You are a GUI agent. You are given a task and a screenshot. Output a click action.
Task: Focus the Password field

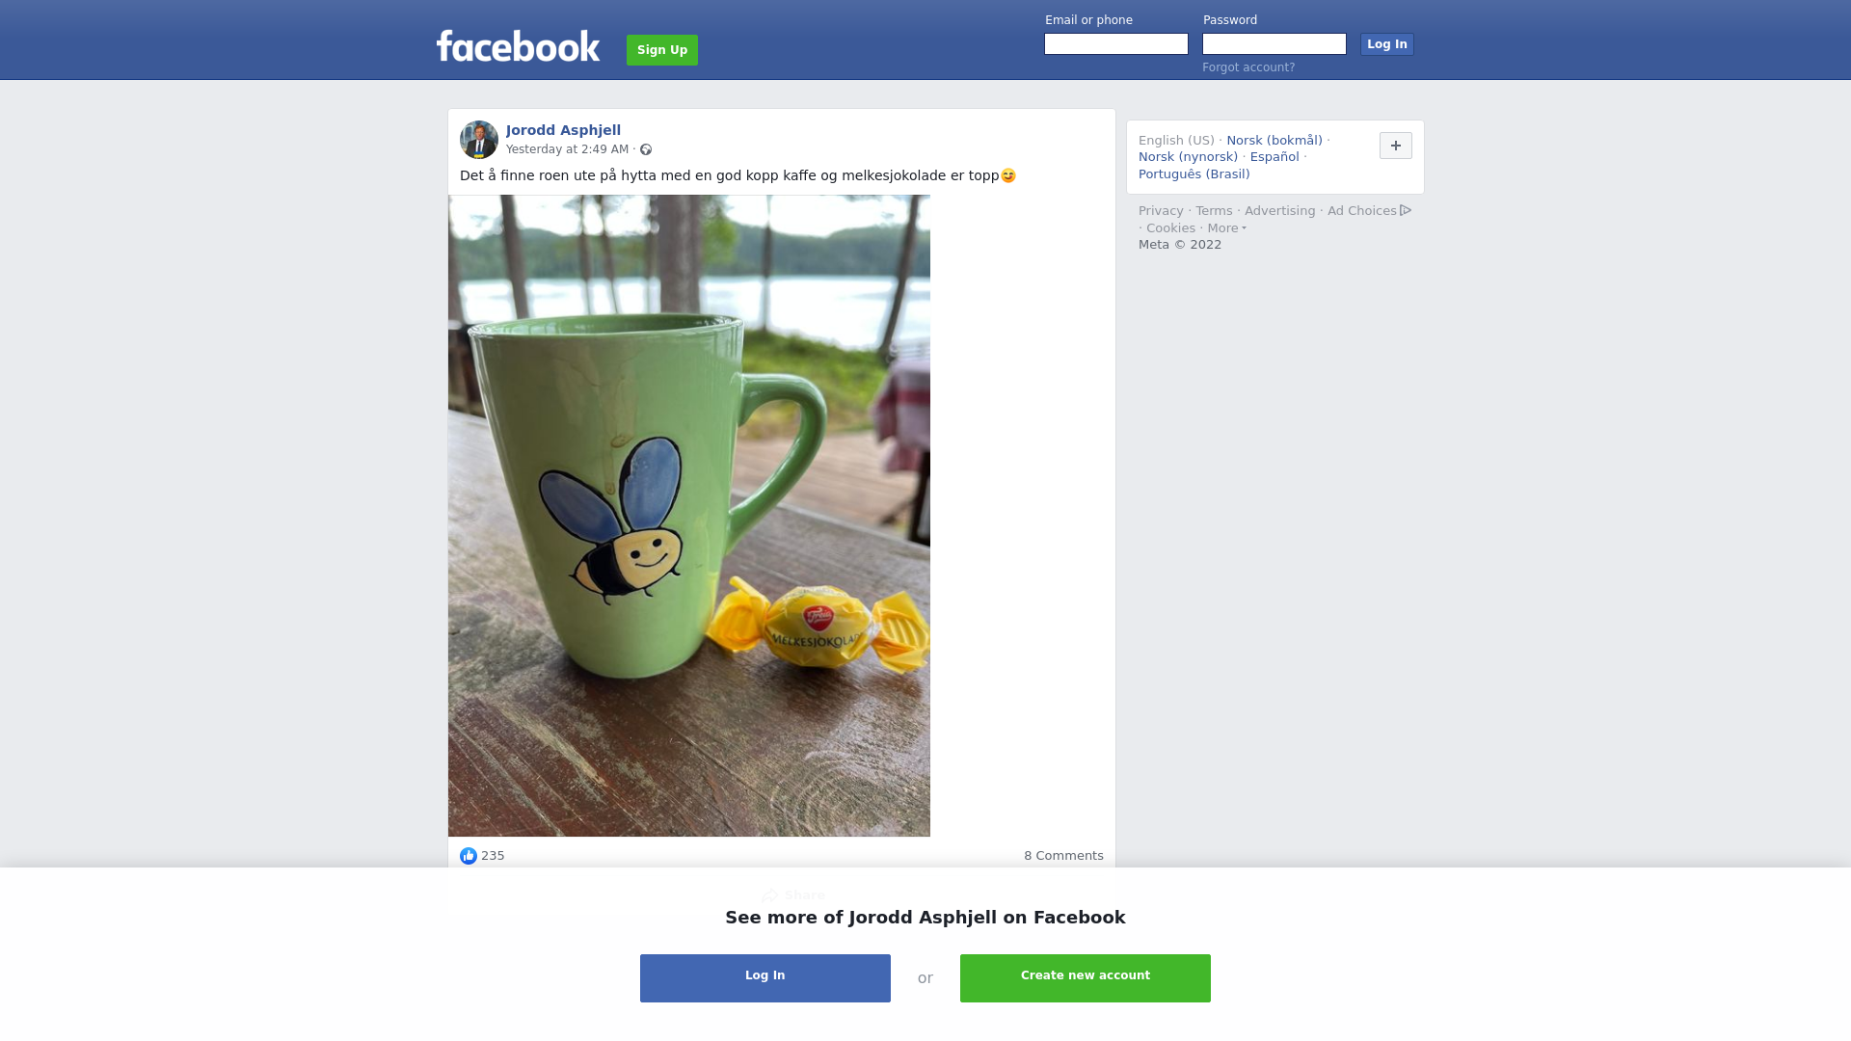point(1274,44)
